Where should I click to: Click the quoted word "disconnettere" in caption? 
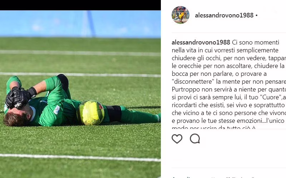[193, 82]
